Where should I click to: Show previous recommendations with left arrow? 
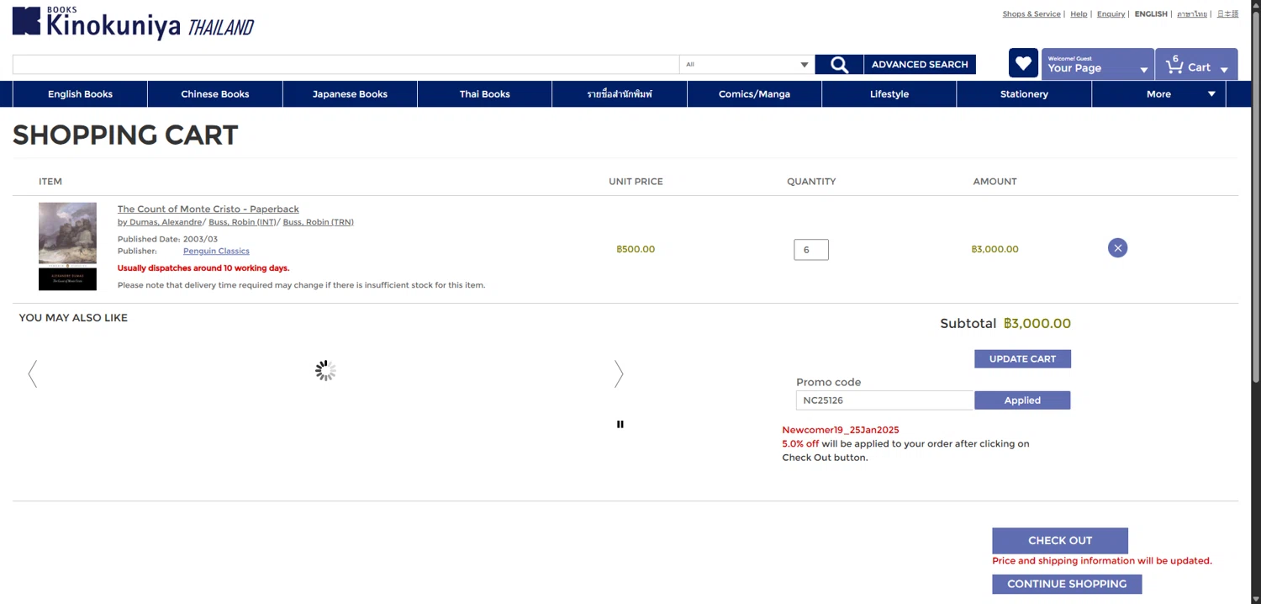33,374
